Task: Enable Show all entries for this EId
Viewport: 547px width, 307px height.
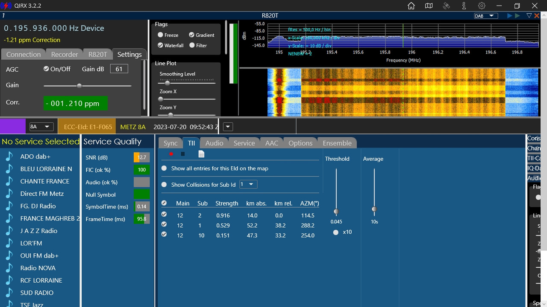Action: [164, 168]
